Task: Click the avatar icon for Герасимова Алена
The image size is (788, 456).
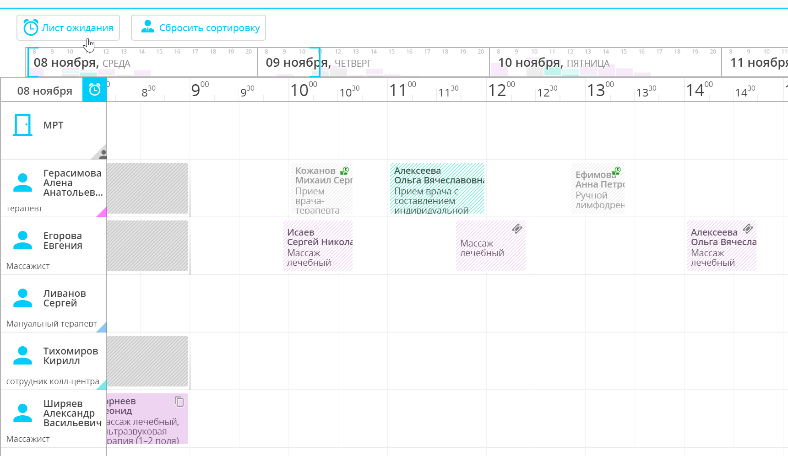Action: [22, 182]
